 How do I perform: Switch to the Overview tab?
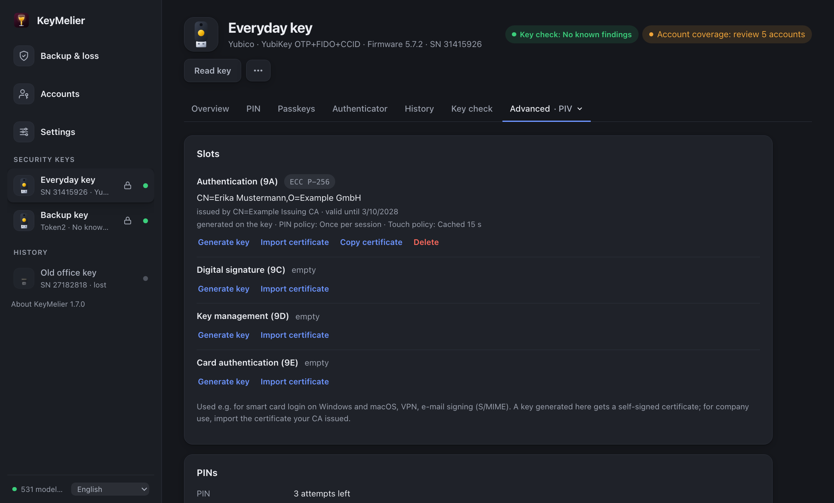[x=210, y=109]
